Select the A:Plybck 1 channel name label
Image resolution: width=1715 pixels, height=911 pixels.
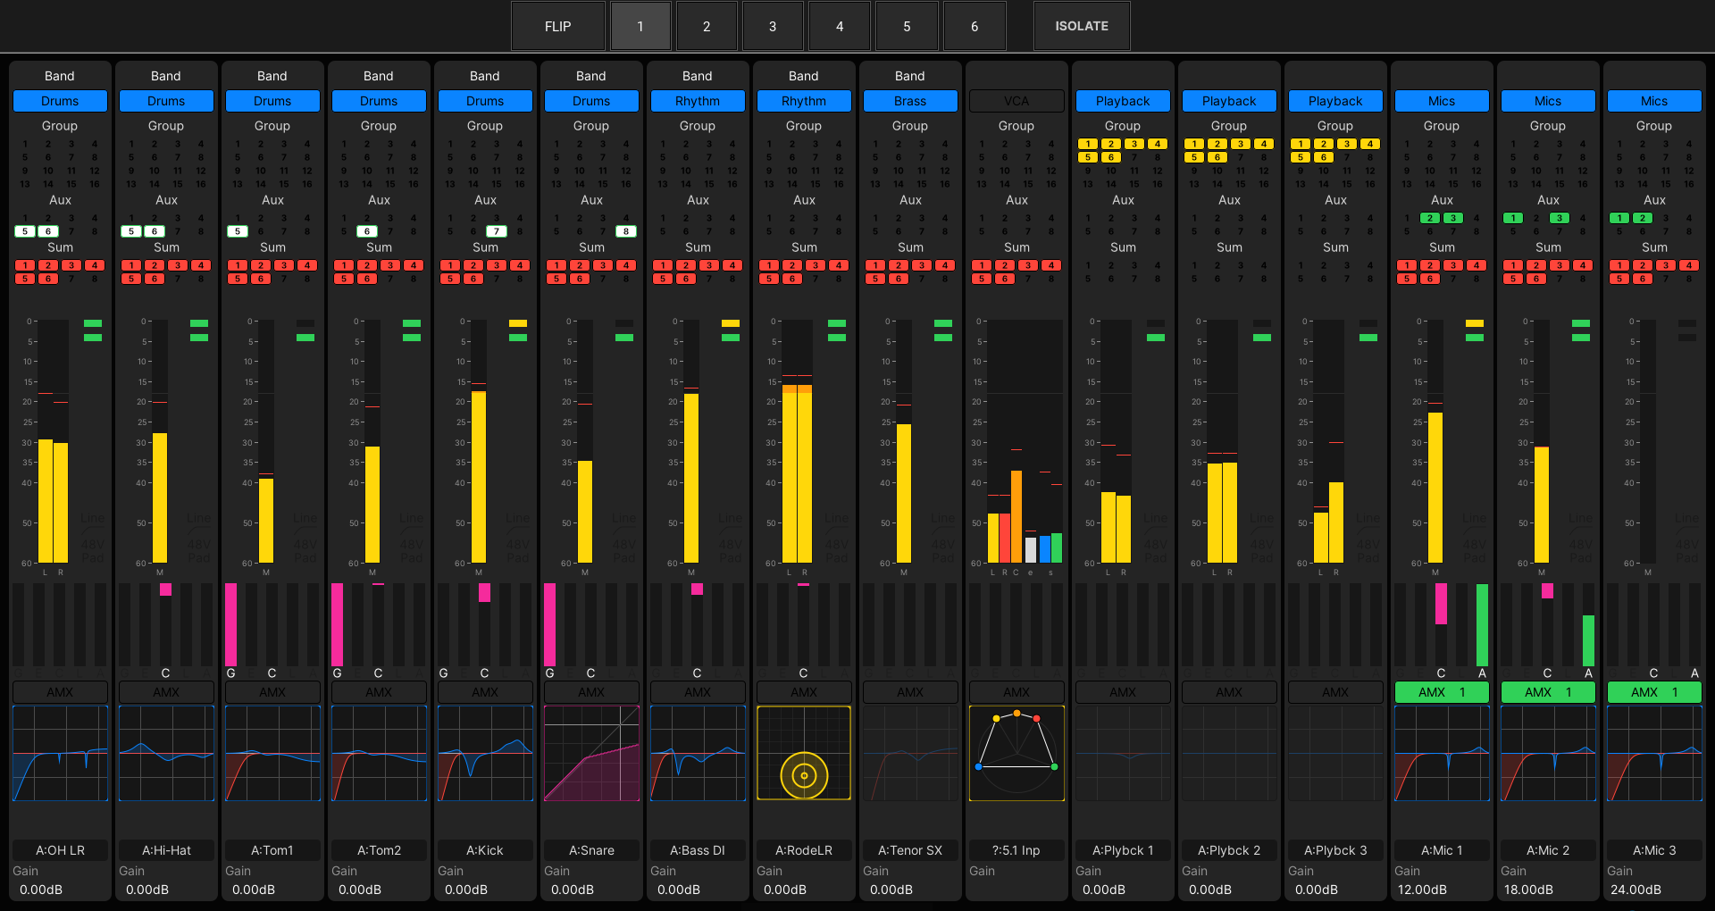(x=1123, y=850)
